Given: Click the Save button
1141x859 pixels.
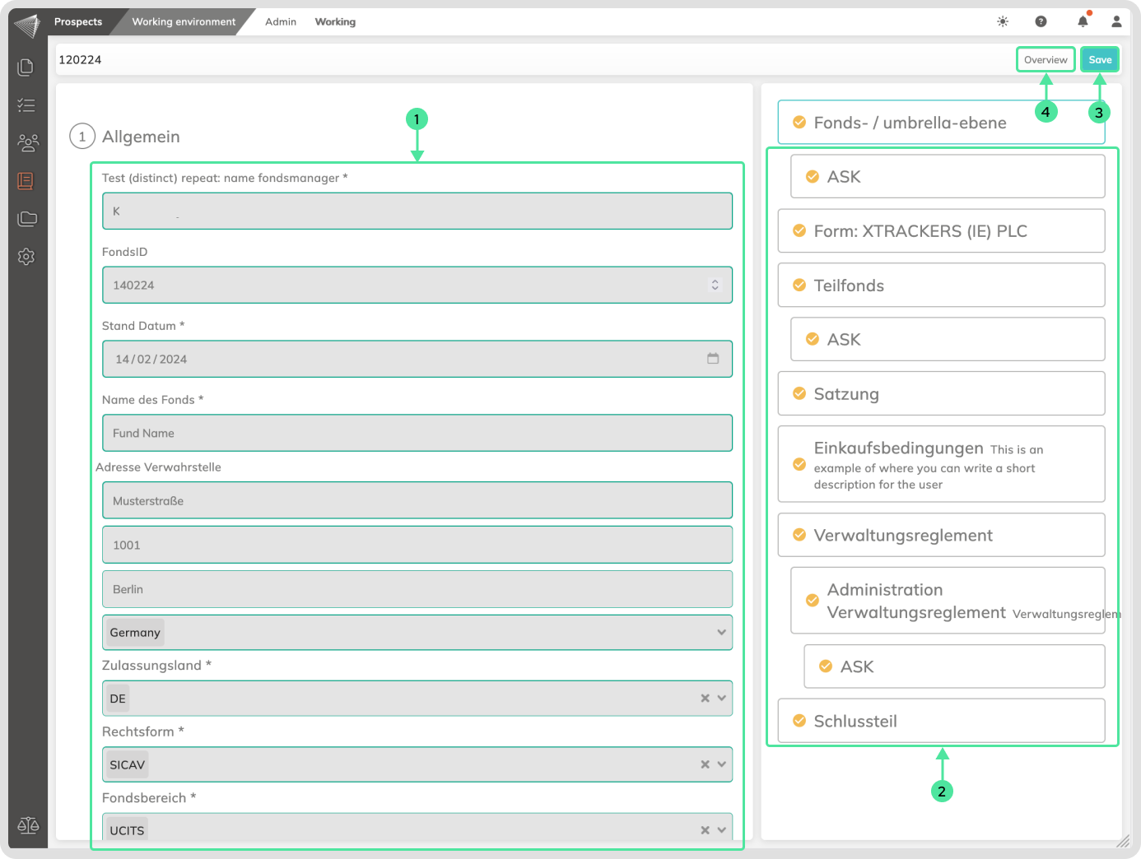Looking at the screenshot, I should click(1100, 59).
